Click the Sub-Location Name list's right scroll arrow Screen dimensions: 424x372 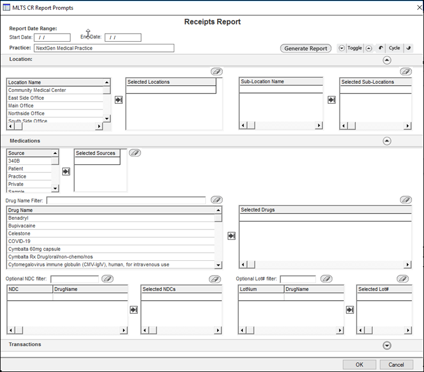pos(319,126)
